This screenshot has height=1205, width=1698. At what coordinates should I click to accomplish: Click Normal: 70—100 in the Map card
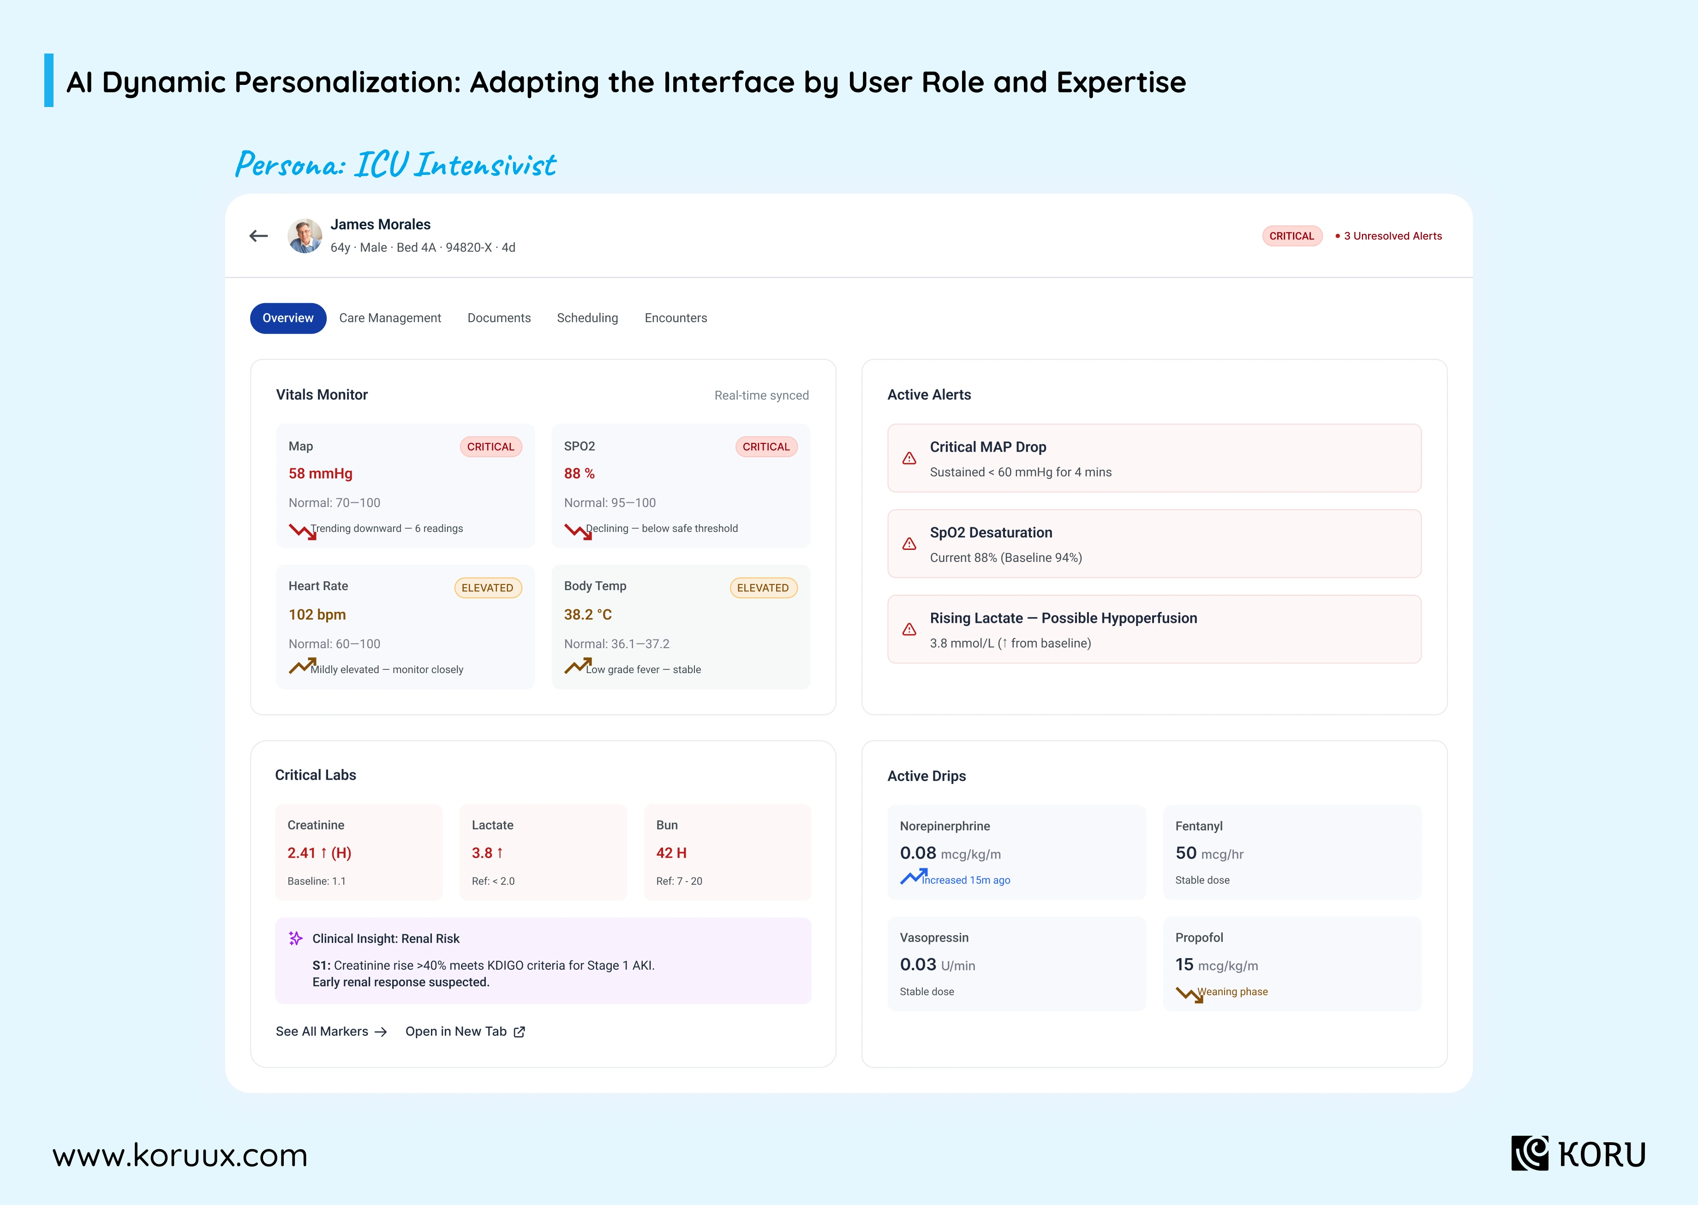pyautogui.click(x=334, y=503)
